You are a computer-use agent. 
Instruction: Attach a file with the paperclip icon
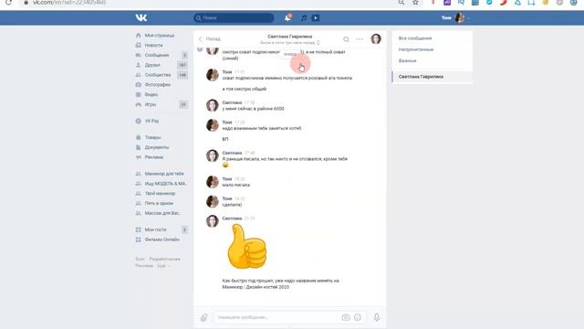(203, 317)
